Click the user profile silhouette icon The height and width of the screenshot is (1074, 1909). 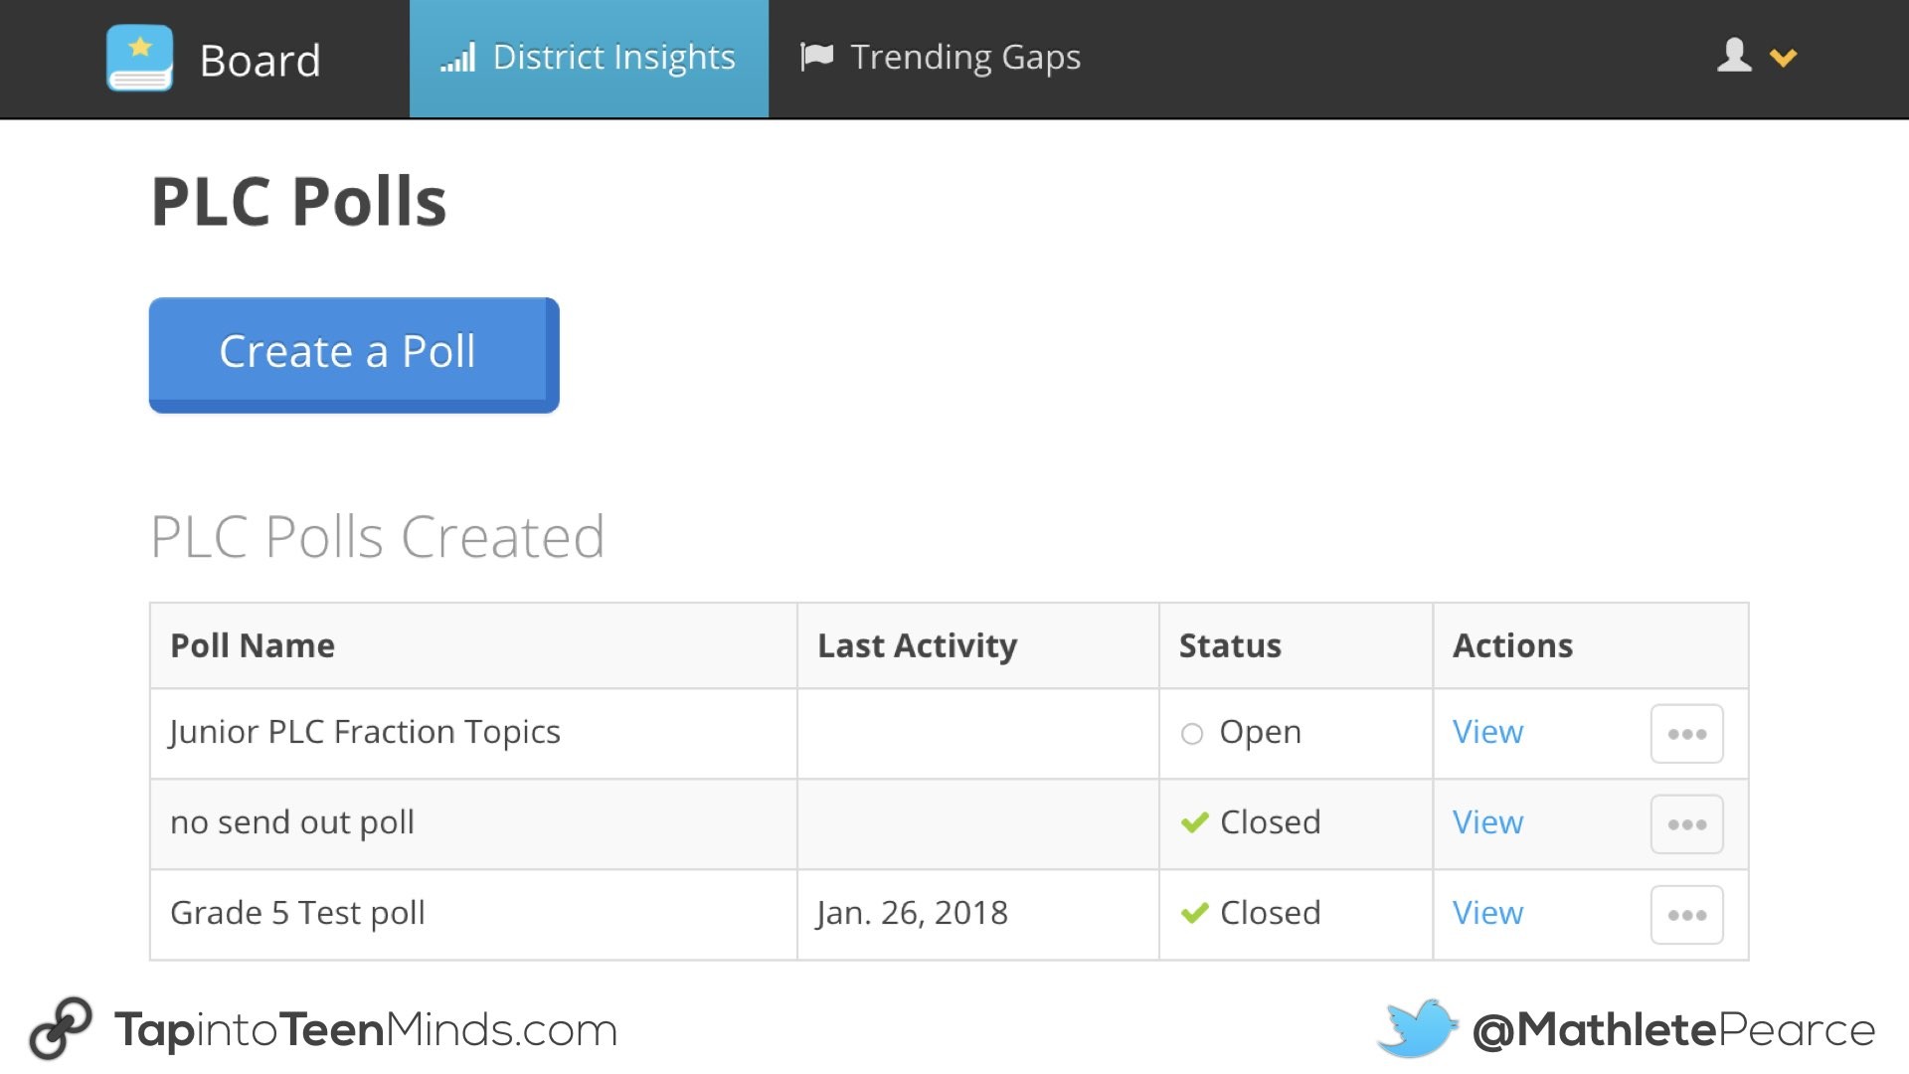tap(1734, 56)
